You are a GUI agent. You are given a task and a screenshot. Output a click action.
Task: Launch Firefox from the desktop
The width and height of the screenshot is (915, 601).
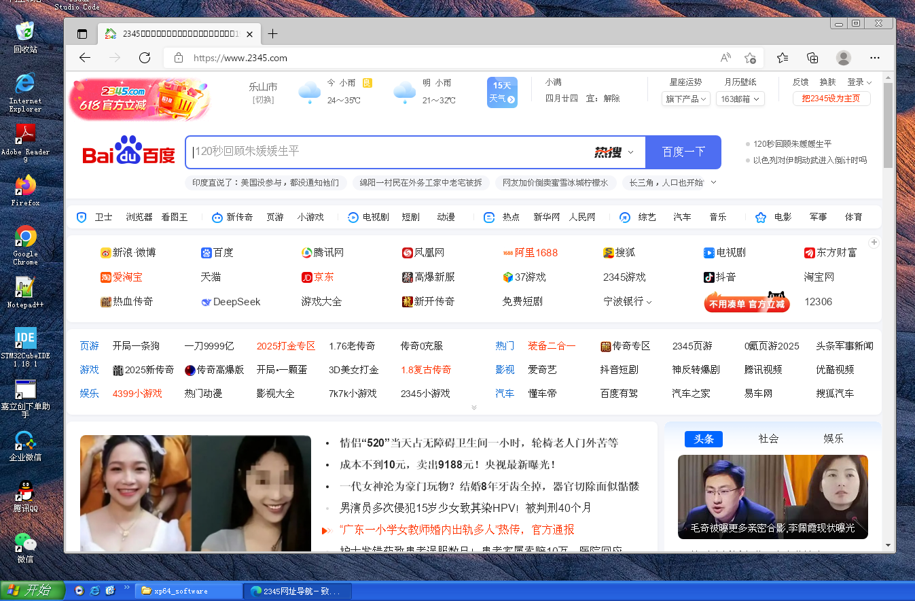click(25, 190)
